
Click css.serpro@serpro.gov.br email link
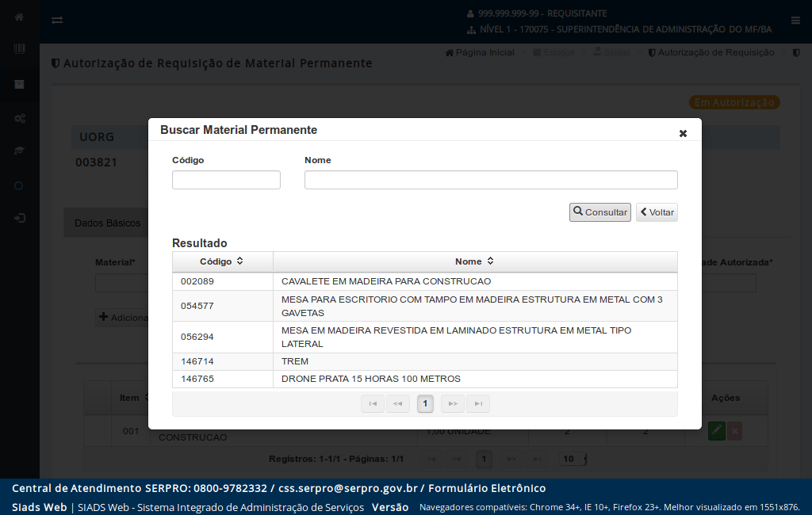click(348, 488)
